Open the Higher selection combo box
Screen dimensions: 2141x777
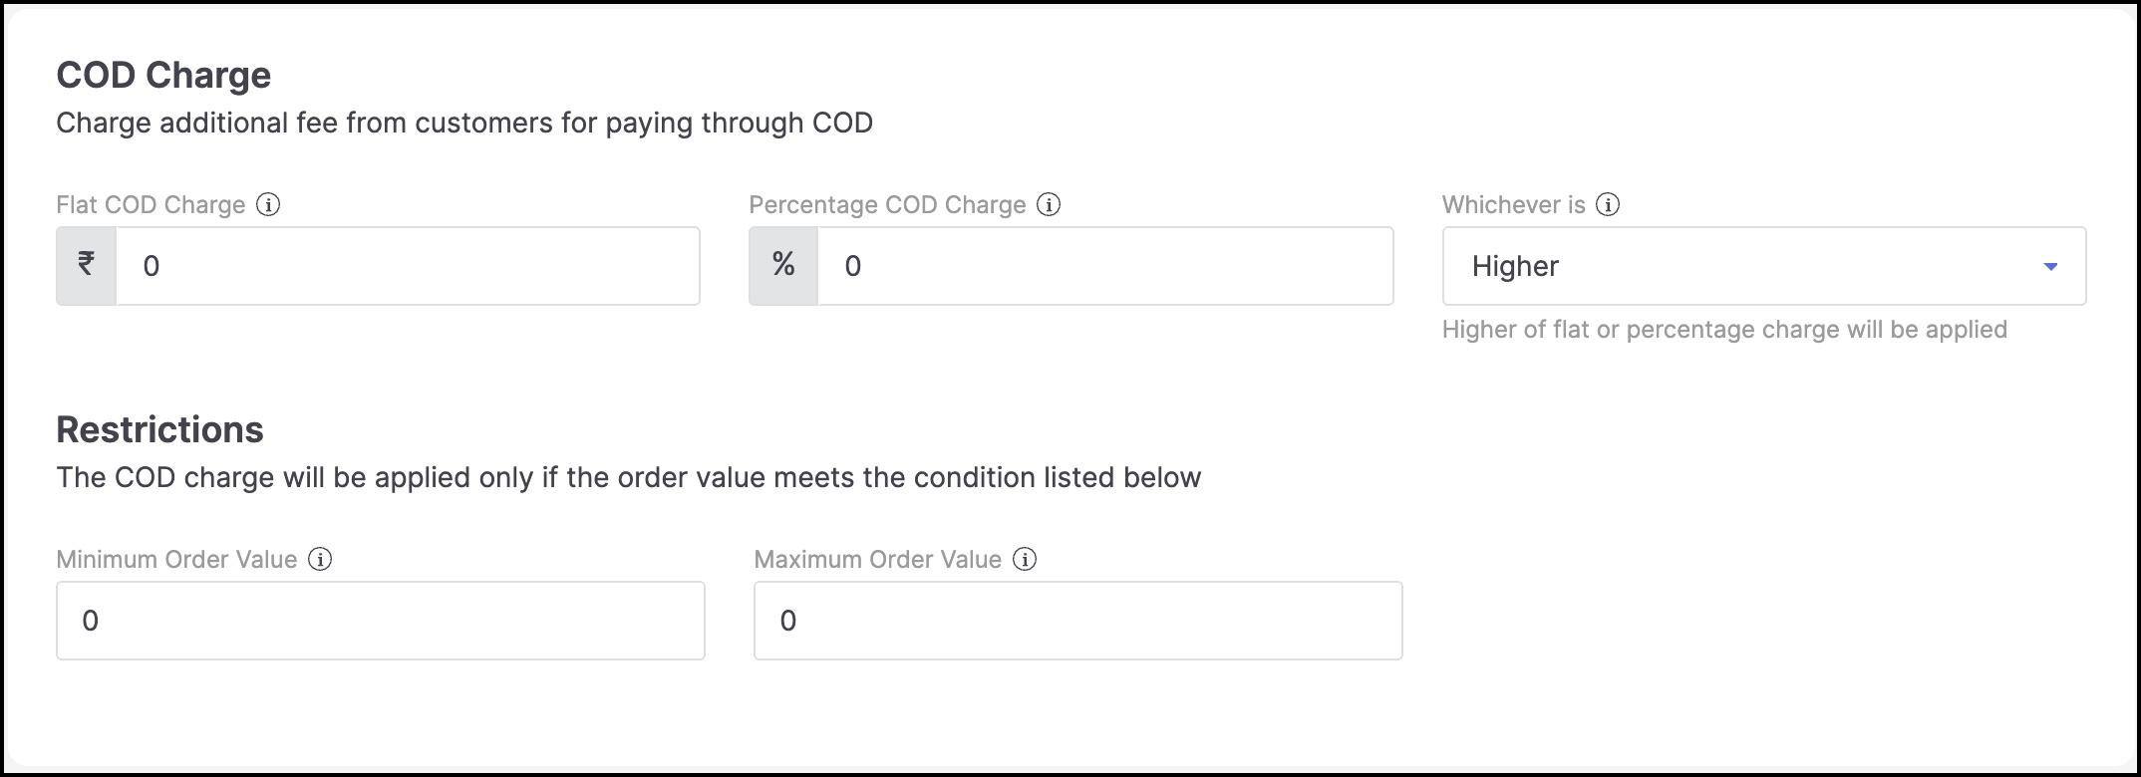[1764, 266]
